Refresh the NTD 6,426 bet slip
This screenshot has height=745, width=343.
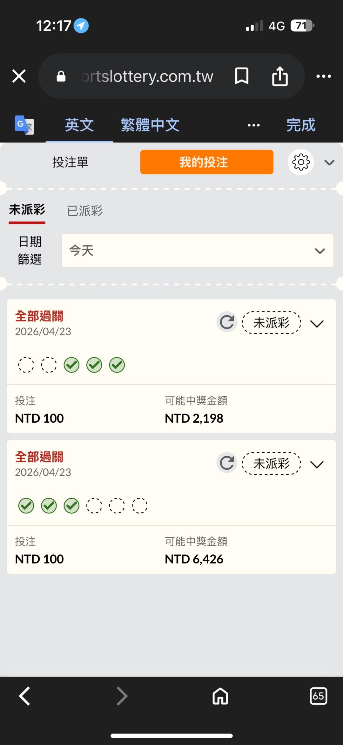[227, 463]
